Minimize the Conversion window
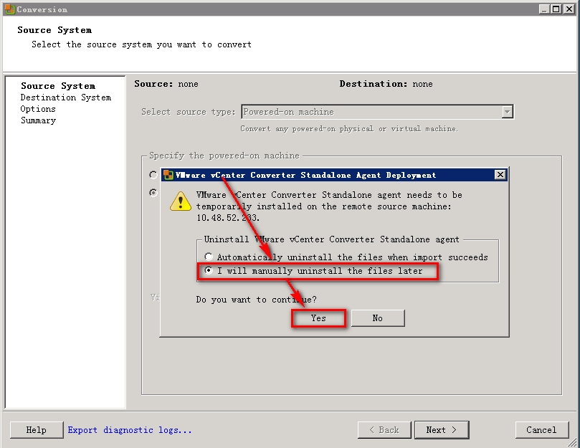The image size is (580, 448). [543, 9]
